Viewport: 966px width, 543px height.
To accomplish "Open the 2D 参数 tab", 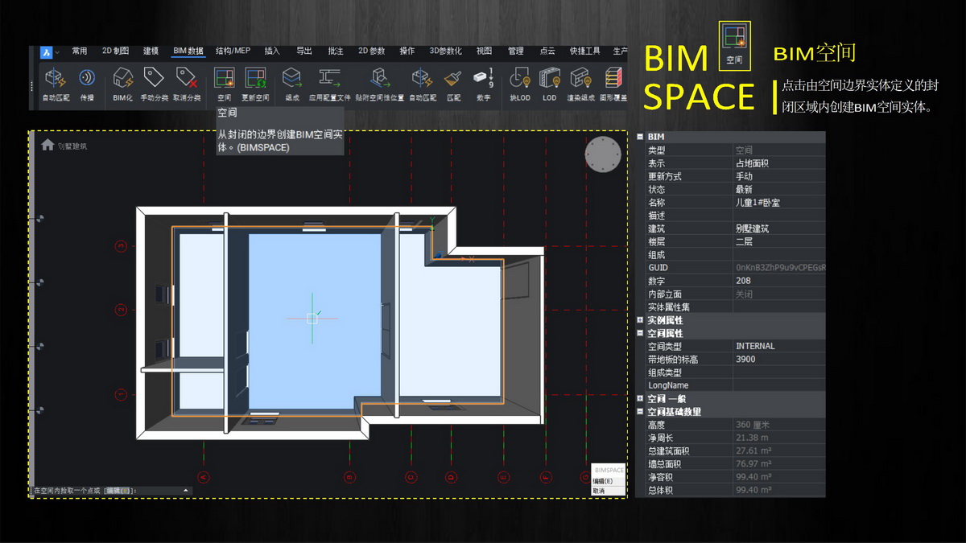I will (x=372, y=51).
